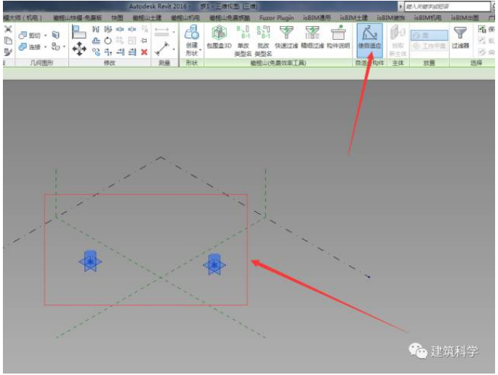Open the 快图 ribbon tab

[117, 17]
